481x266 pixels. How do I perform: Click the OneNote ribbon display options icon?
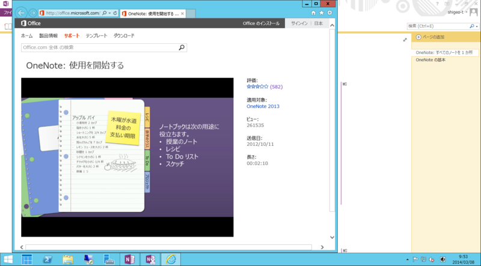[x=447, y=4]
